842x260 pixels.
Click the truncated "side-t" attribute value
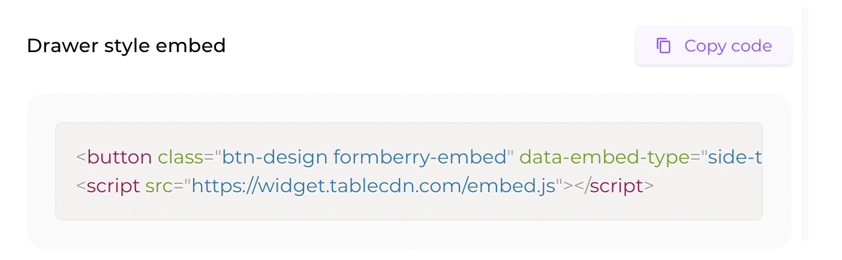point(735,158)
